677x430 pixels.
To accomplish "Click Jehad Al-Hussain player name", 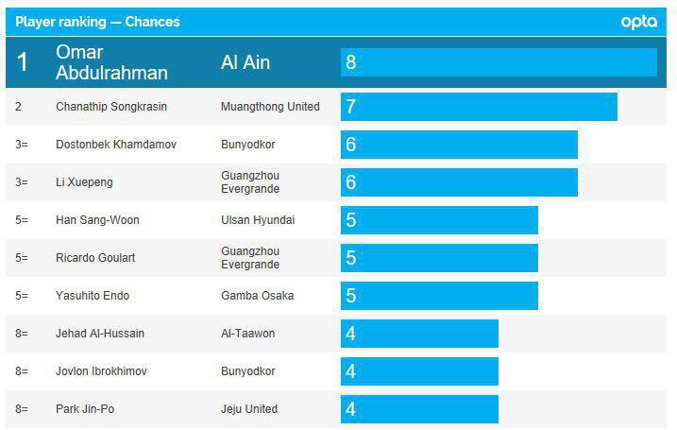I will tap(100, 334).
